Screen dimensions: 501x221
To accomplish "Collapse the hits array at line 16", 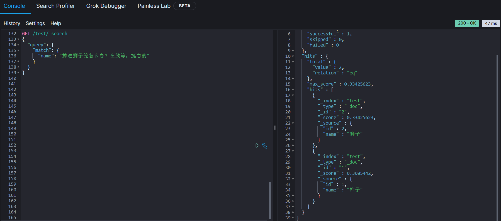I will (293, 90).
